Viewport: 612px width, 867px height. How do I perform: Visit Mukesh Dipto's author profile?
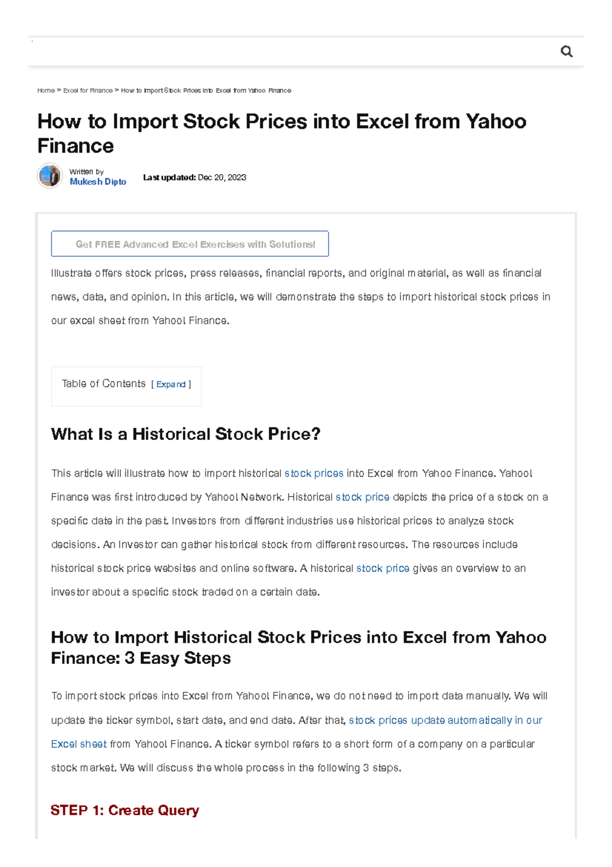pos(97,182)
